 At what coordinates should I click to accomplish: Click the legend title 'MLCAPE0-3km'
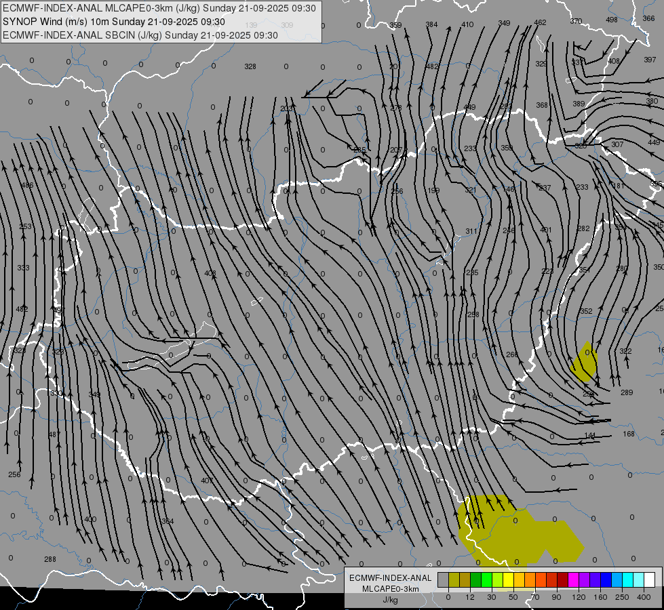point(390,589)
